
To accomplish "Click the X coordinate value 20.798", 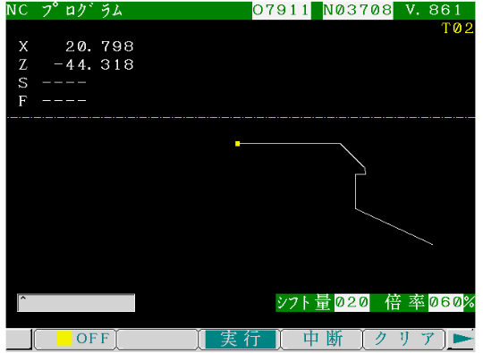I will click(99, 46).
